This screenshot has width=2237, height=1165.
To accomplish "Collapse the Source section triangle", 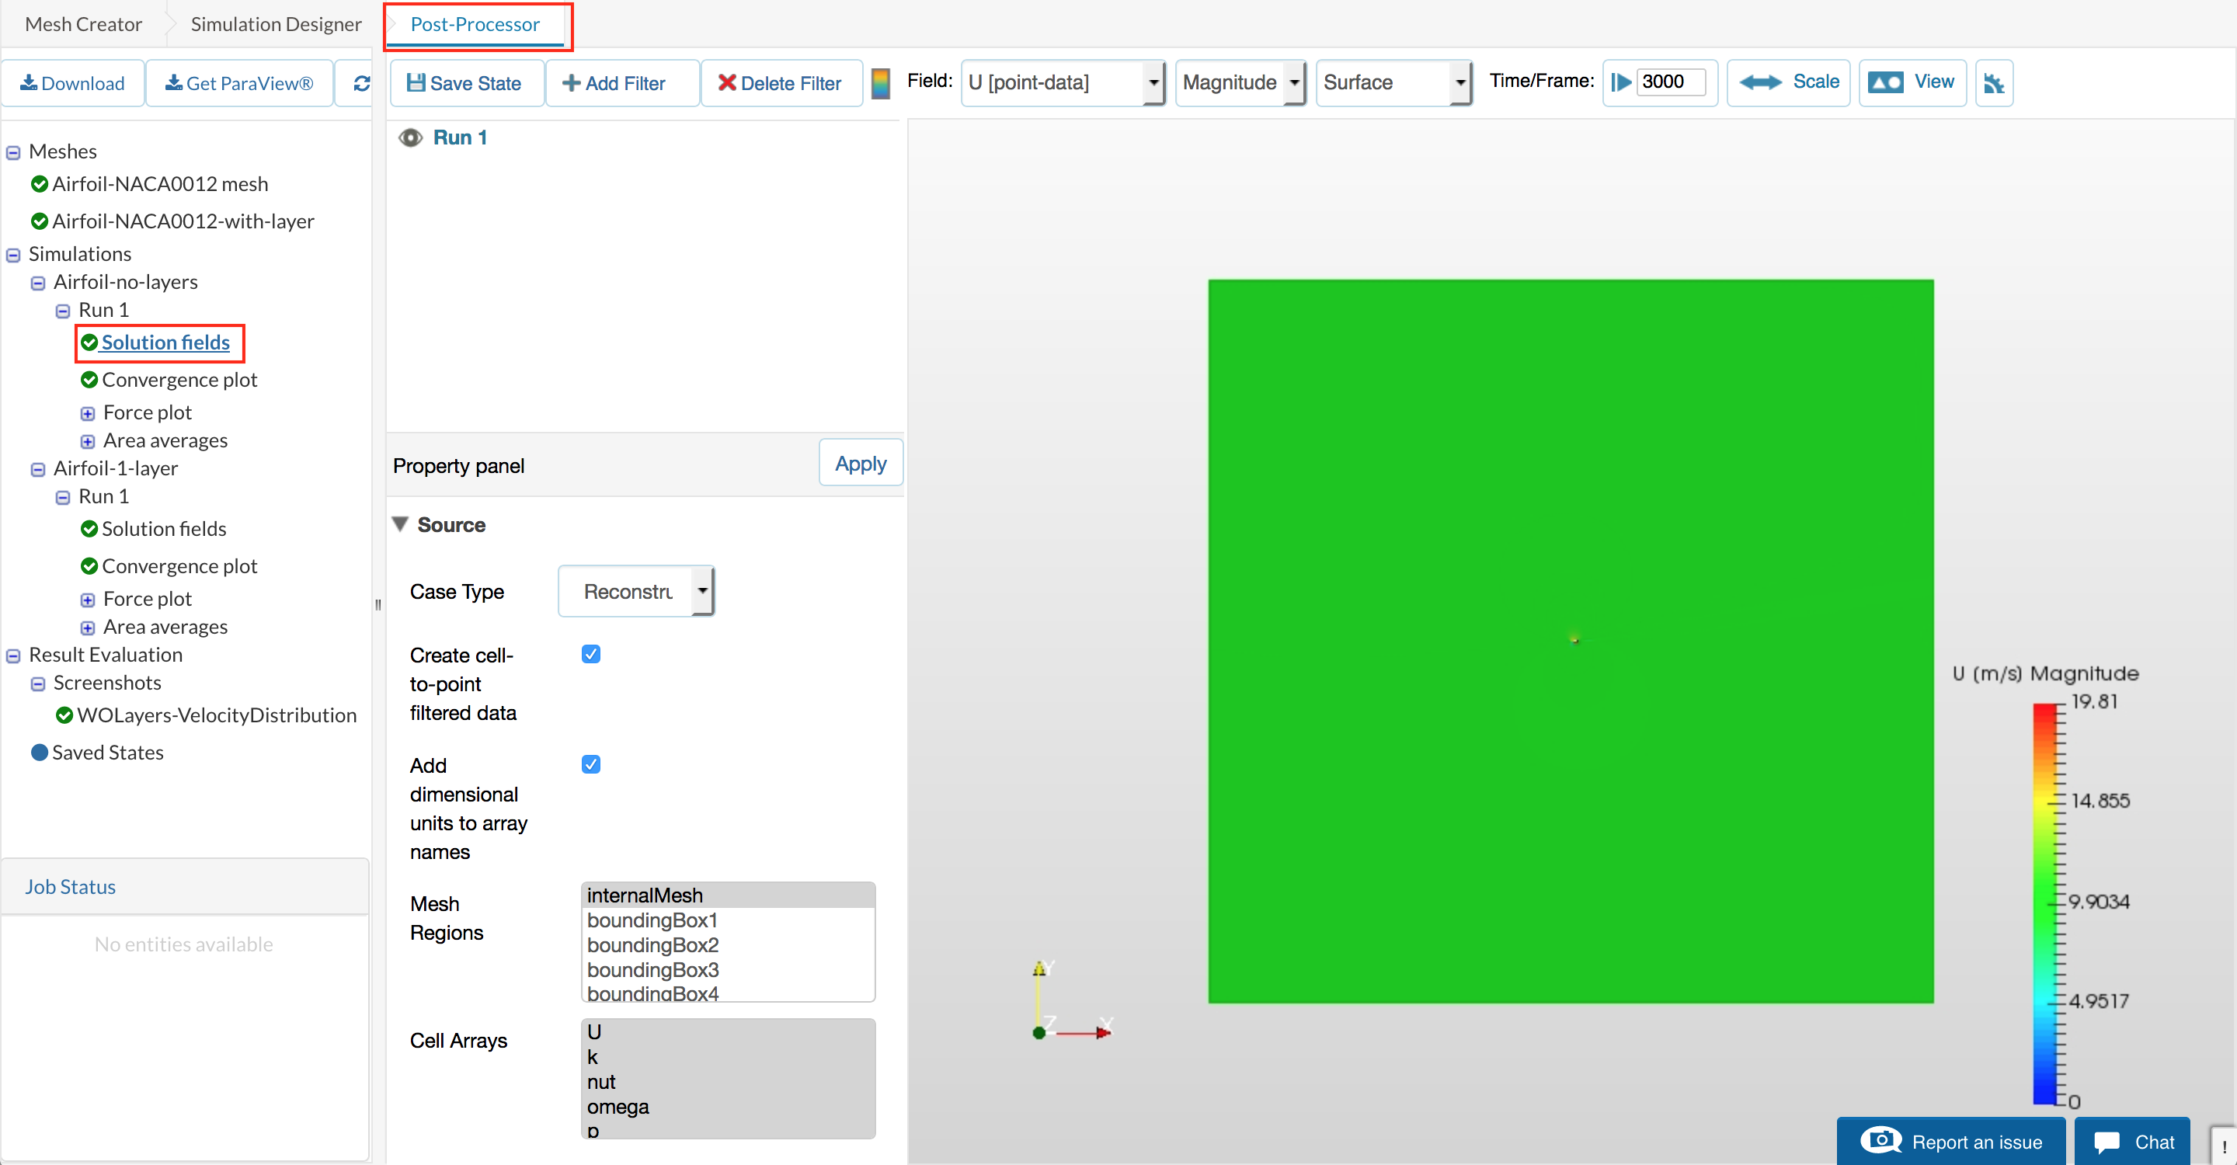I will point(400,524).
